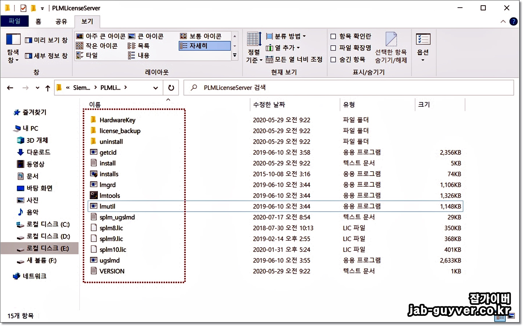Click 선택한 항목 숨기기/해제 button
The image size is (523, 326).
click(x=391, y=48)
